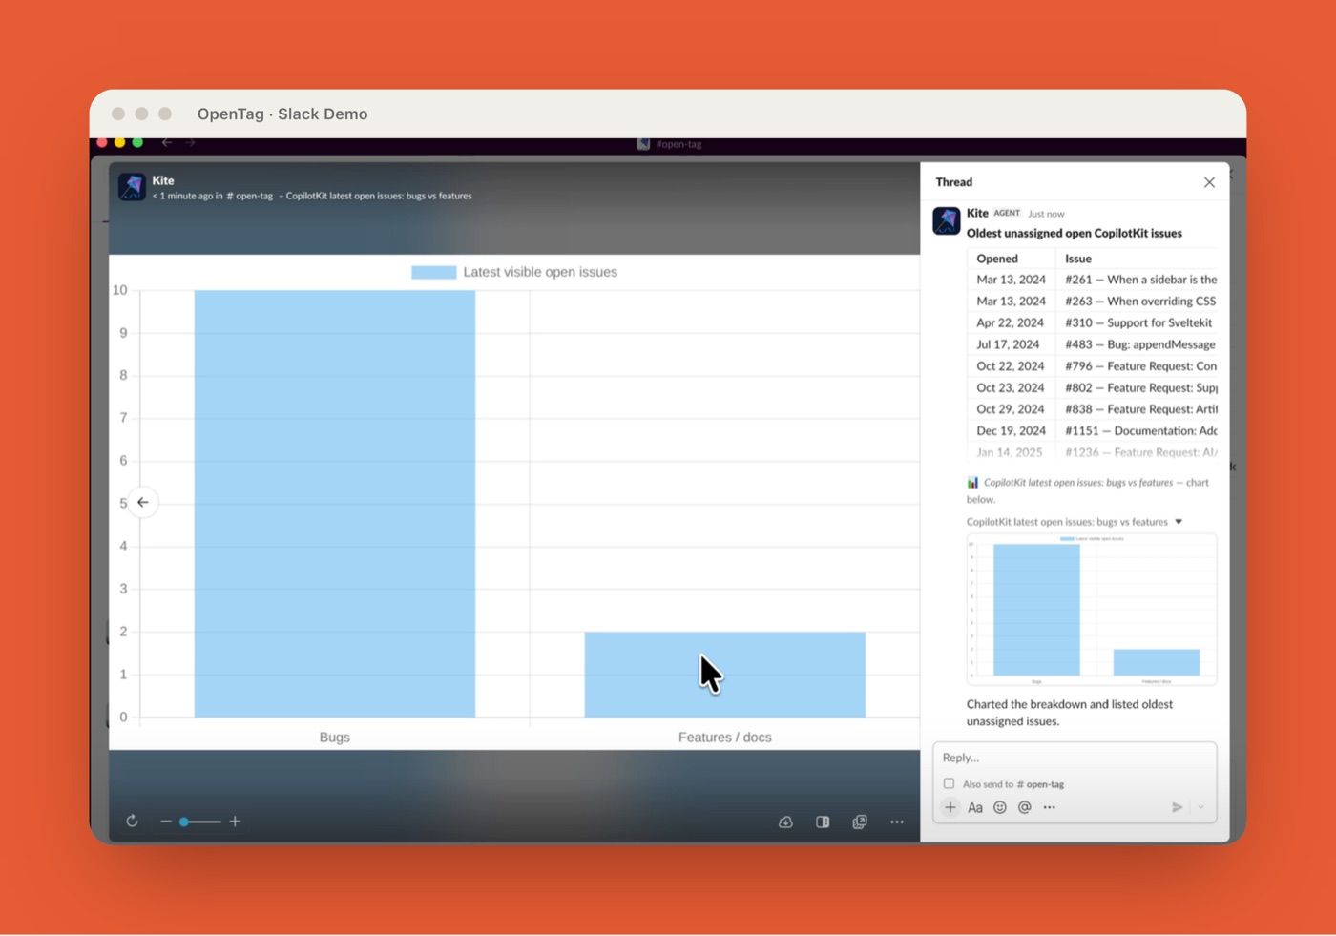Collapse the CopilotKit chart attachment with the triangle

coord(1179,522)
